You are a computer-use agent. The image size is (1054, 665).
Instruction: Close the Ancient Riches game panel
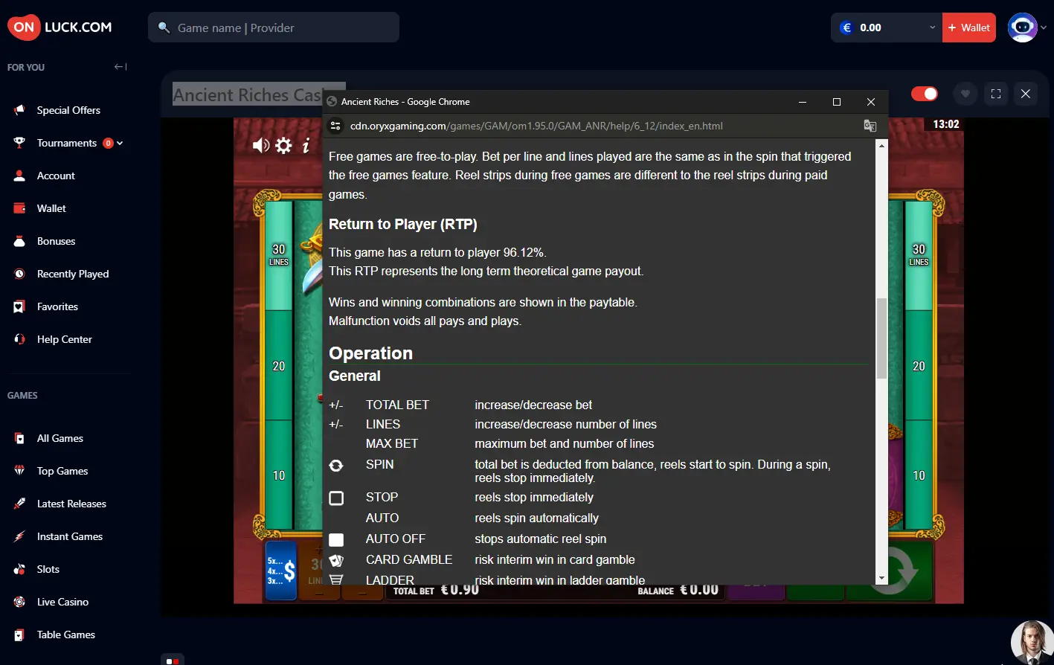1026,94
